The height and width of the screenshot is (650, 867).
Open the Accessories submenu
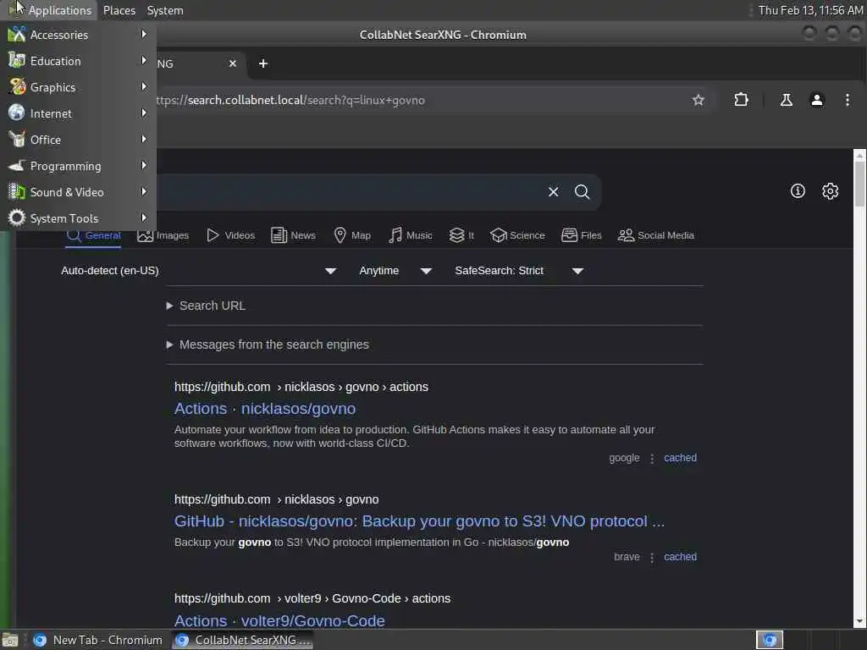click(78, 34)
